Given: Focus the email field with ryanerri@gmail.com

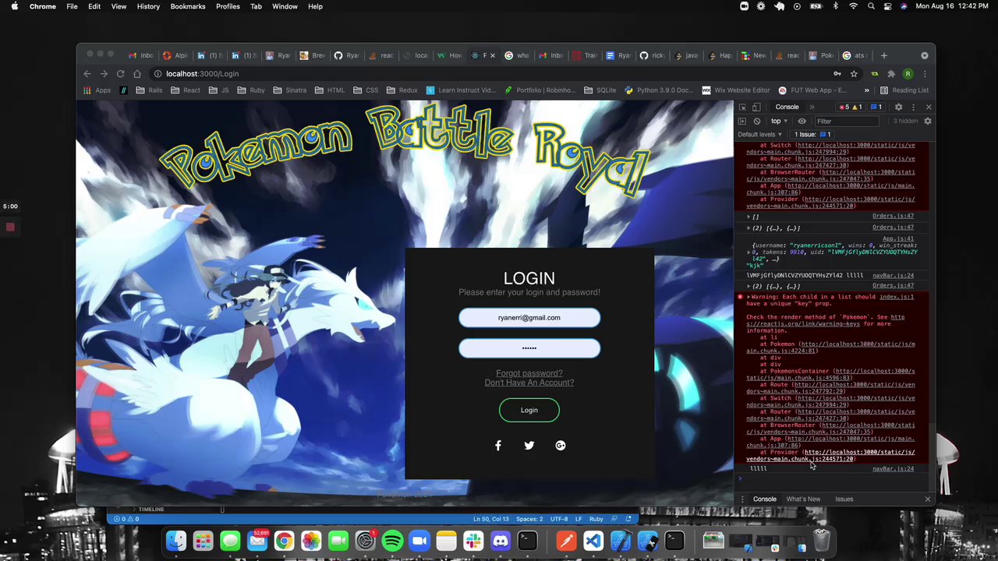Looking at the screenshot, I should coord(529,318).
